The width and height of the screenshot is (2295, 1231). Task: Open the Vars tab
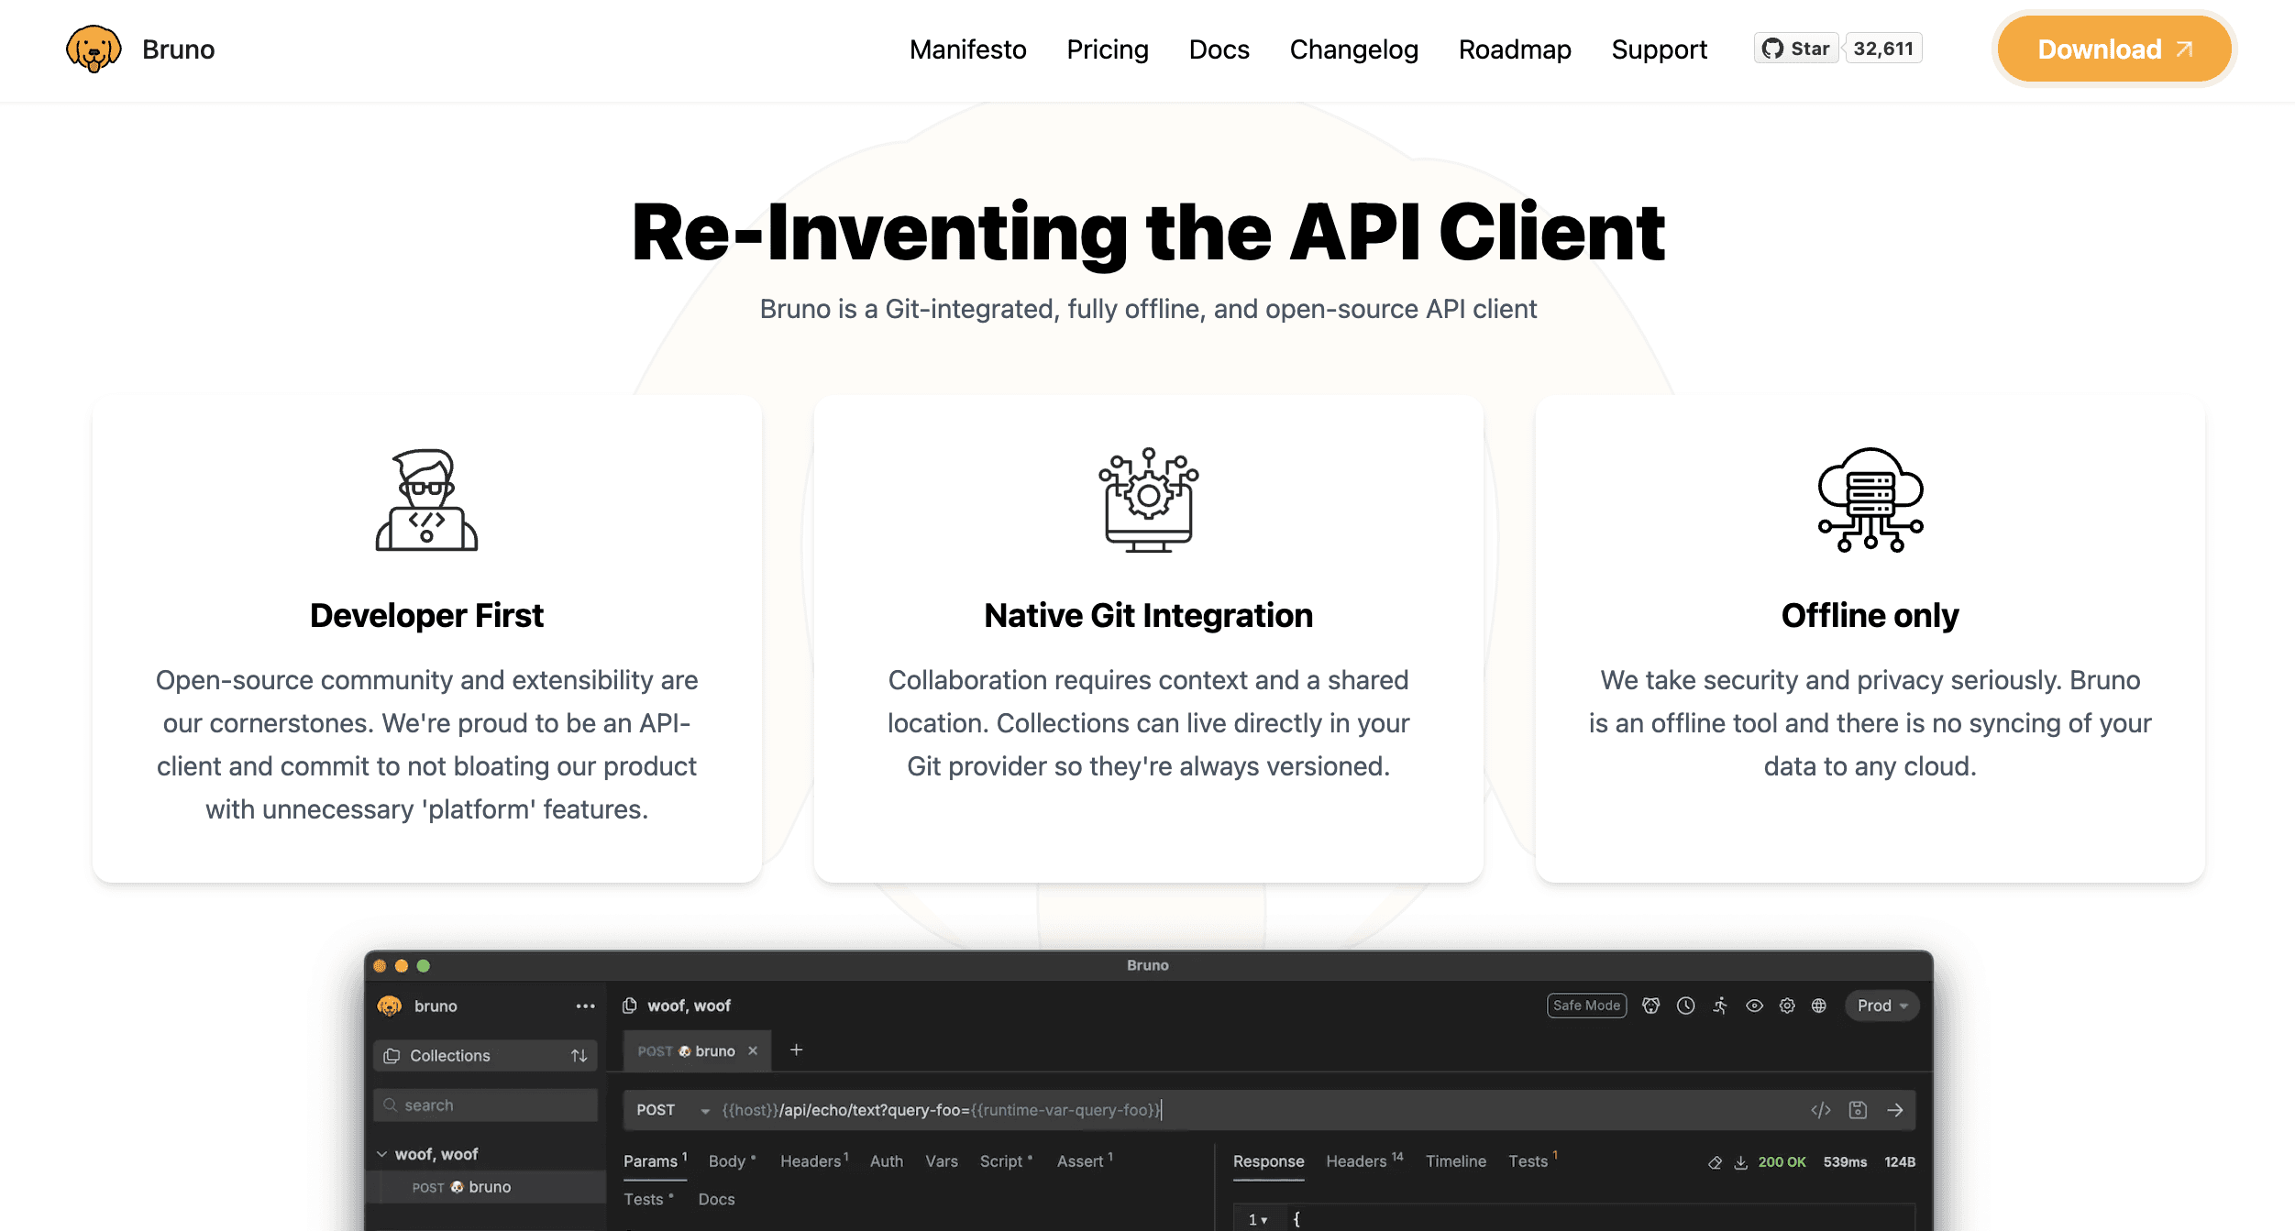pyautogui.click(x=941, y=1161)
